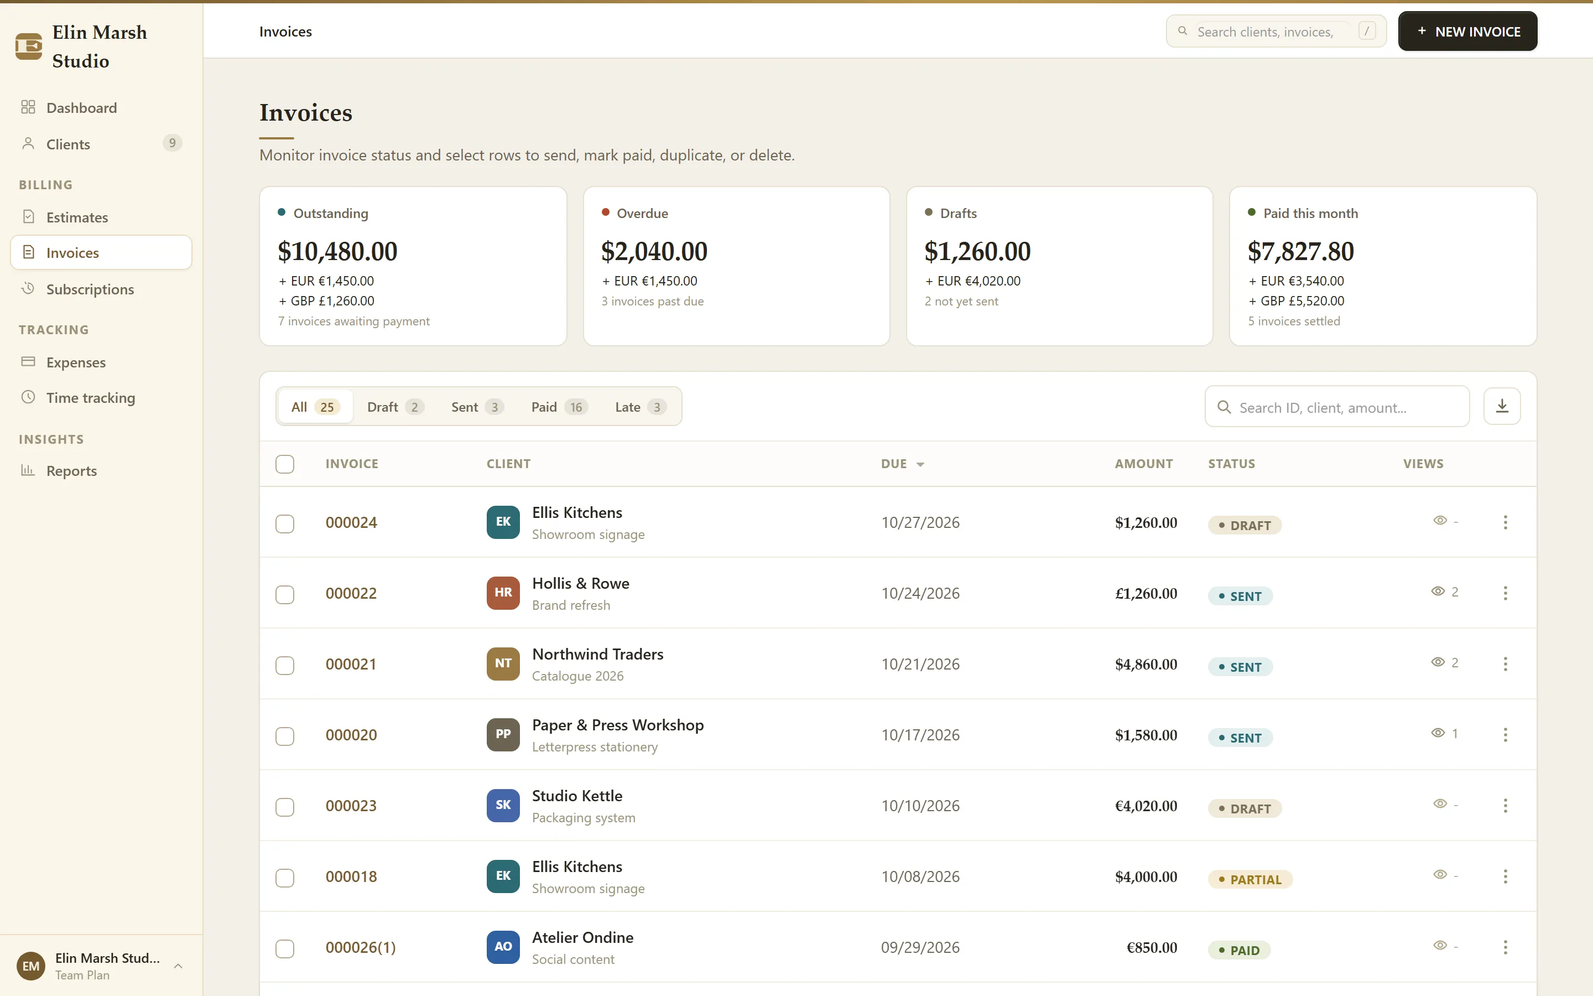Open invoice number 000018
Viewport: 1593px width, 996px height.
point(351,876)
